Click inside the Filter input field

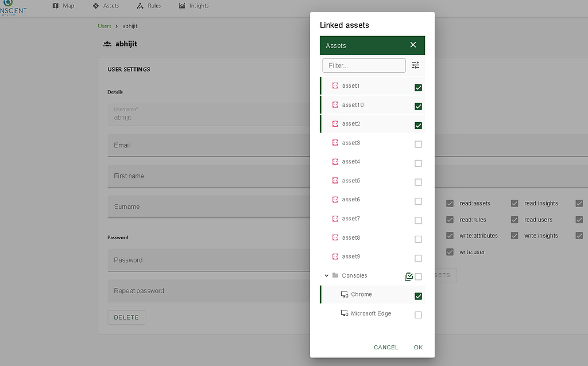(363, 65)
